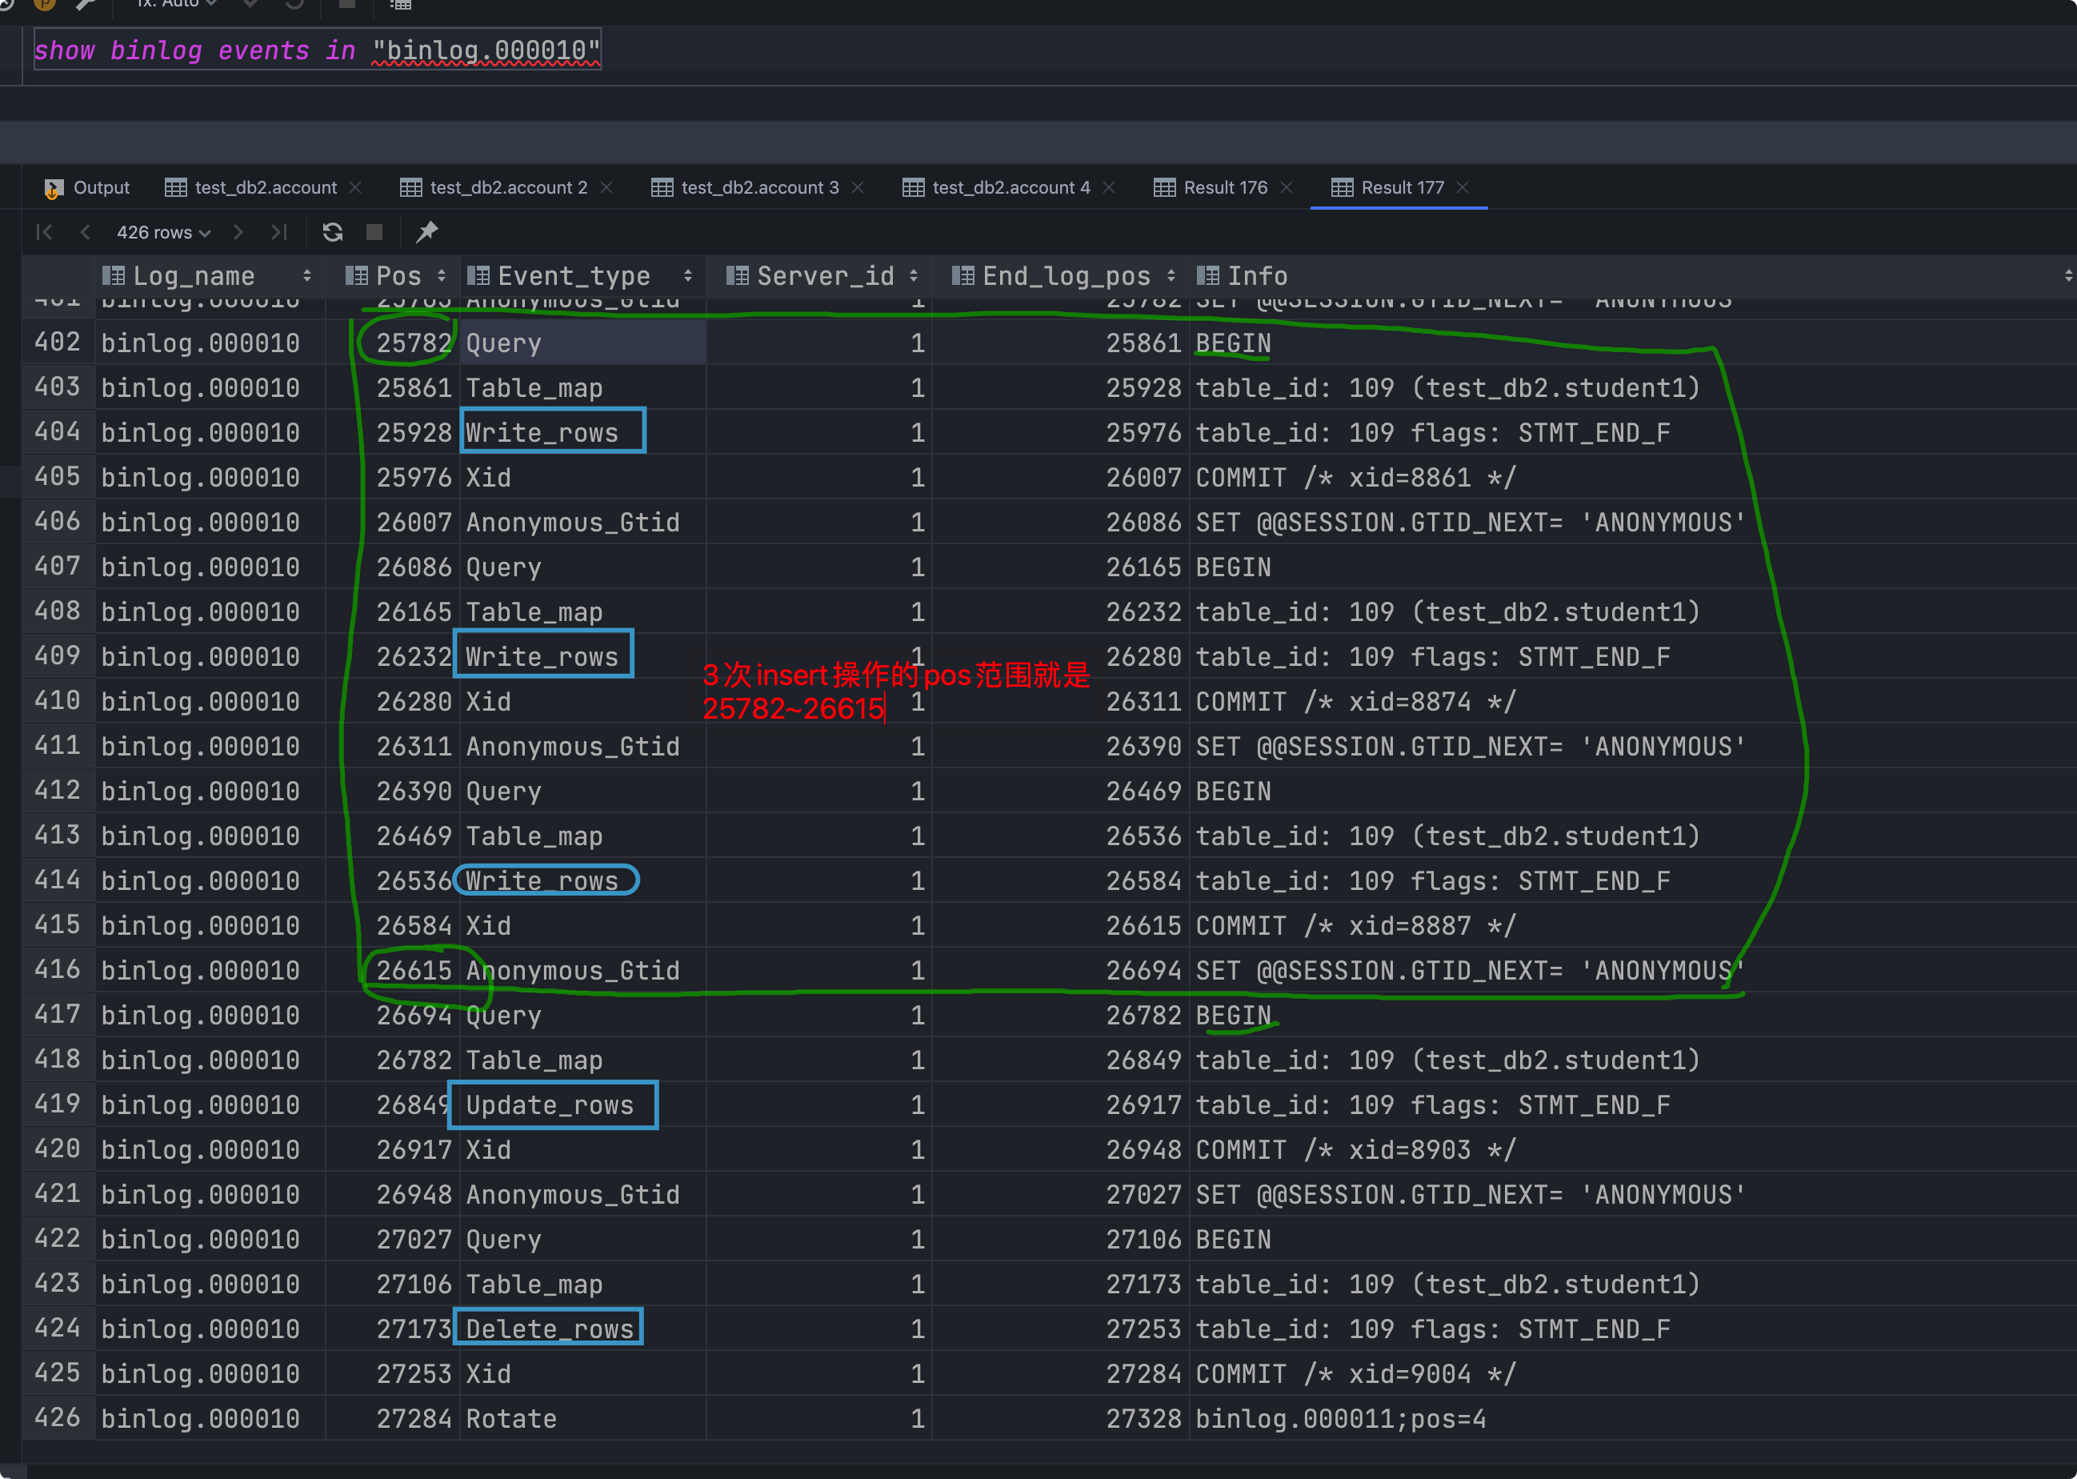Open the 426 rows page size dropdown
Image resolution: width=2077 pixels, height=1479 pixels.
tap(163, 232)
